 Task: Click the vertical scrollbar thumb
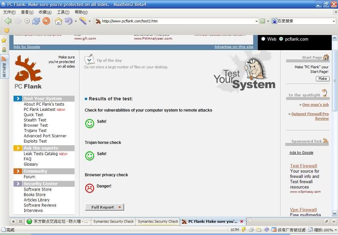click(335, 81)
